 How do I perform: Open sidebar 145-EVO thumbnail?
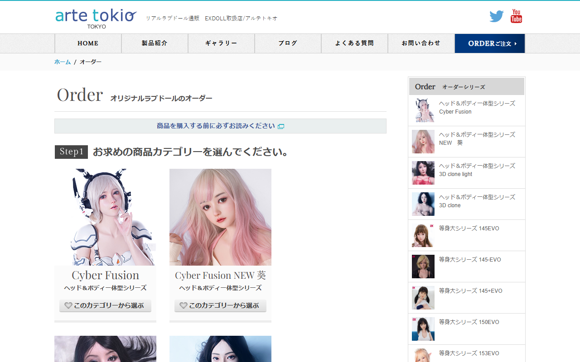(423, 267)
